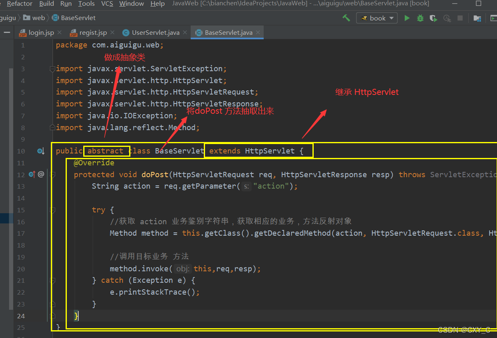Screen dimensions: 497x338
Task: Click the method fold end marker on line 24
Action: pyautogui.click(x=52, y=316)
